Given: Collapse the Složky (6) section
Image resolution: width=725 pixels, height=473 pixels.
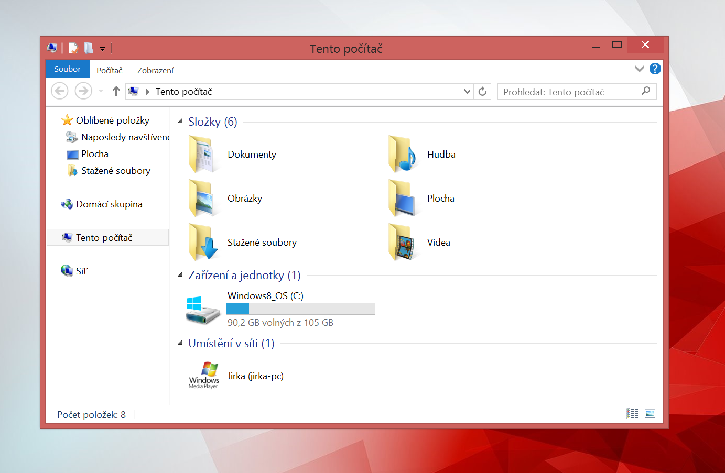Looking at the screenshot, I should (179, 122).
